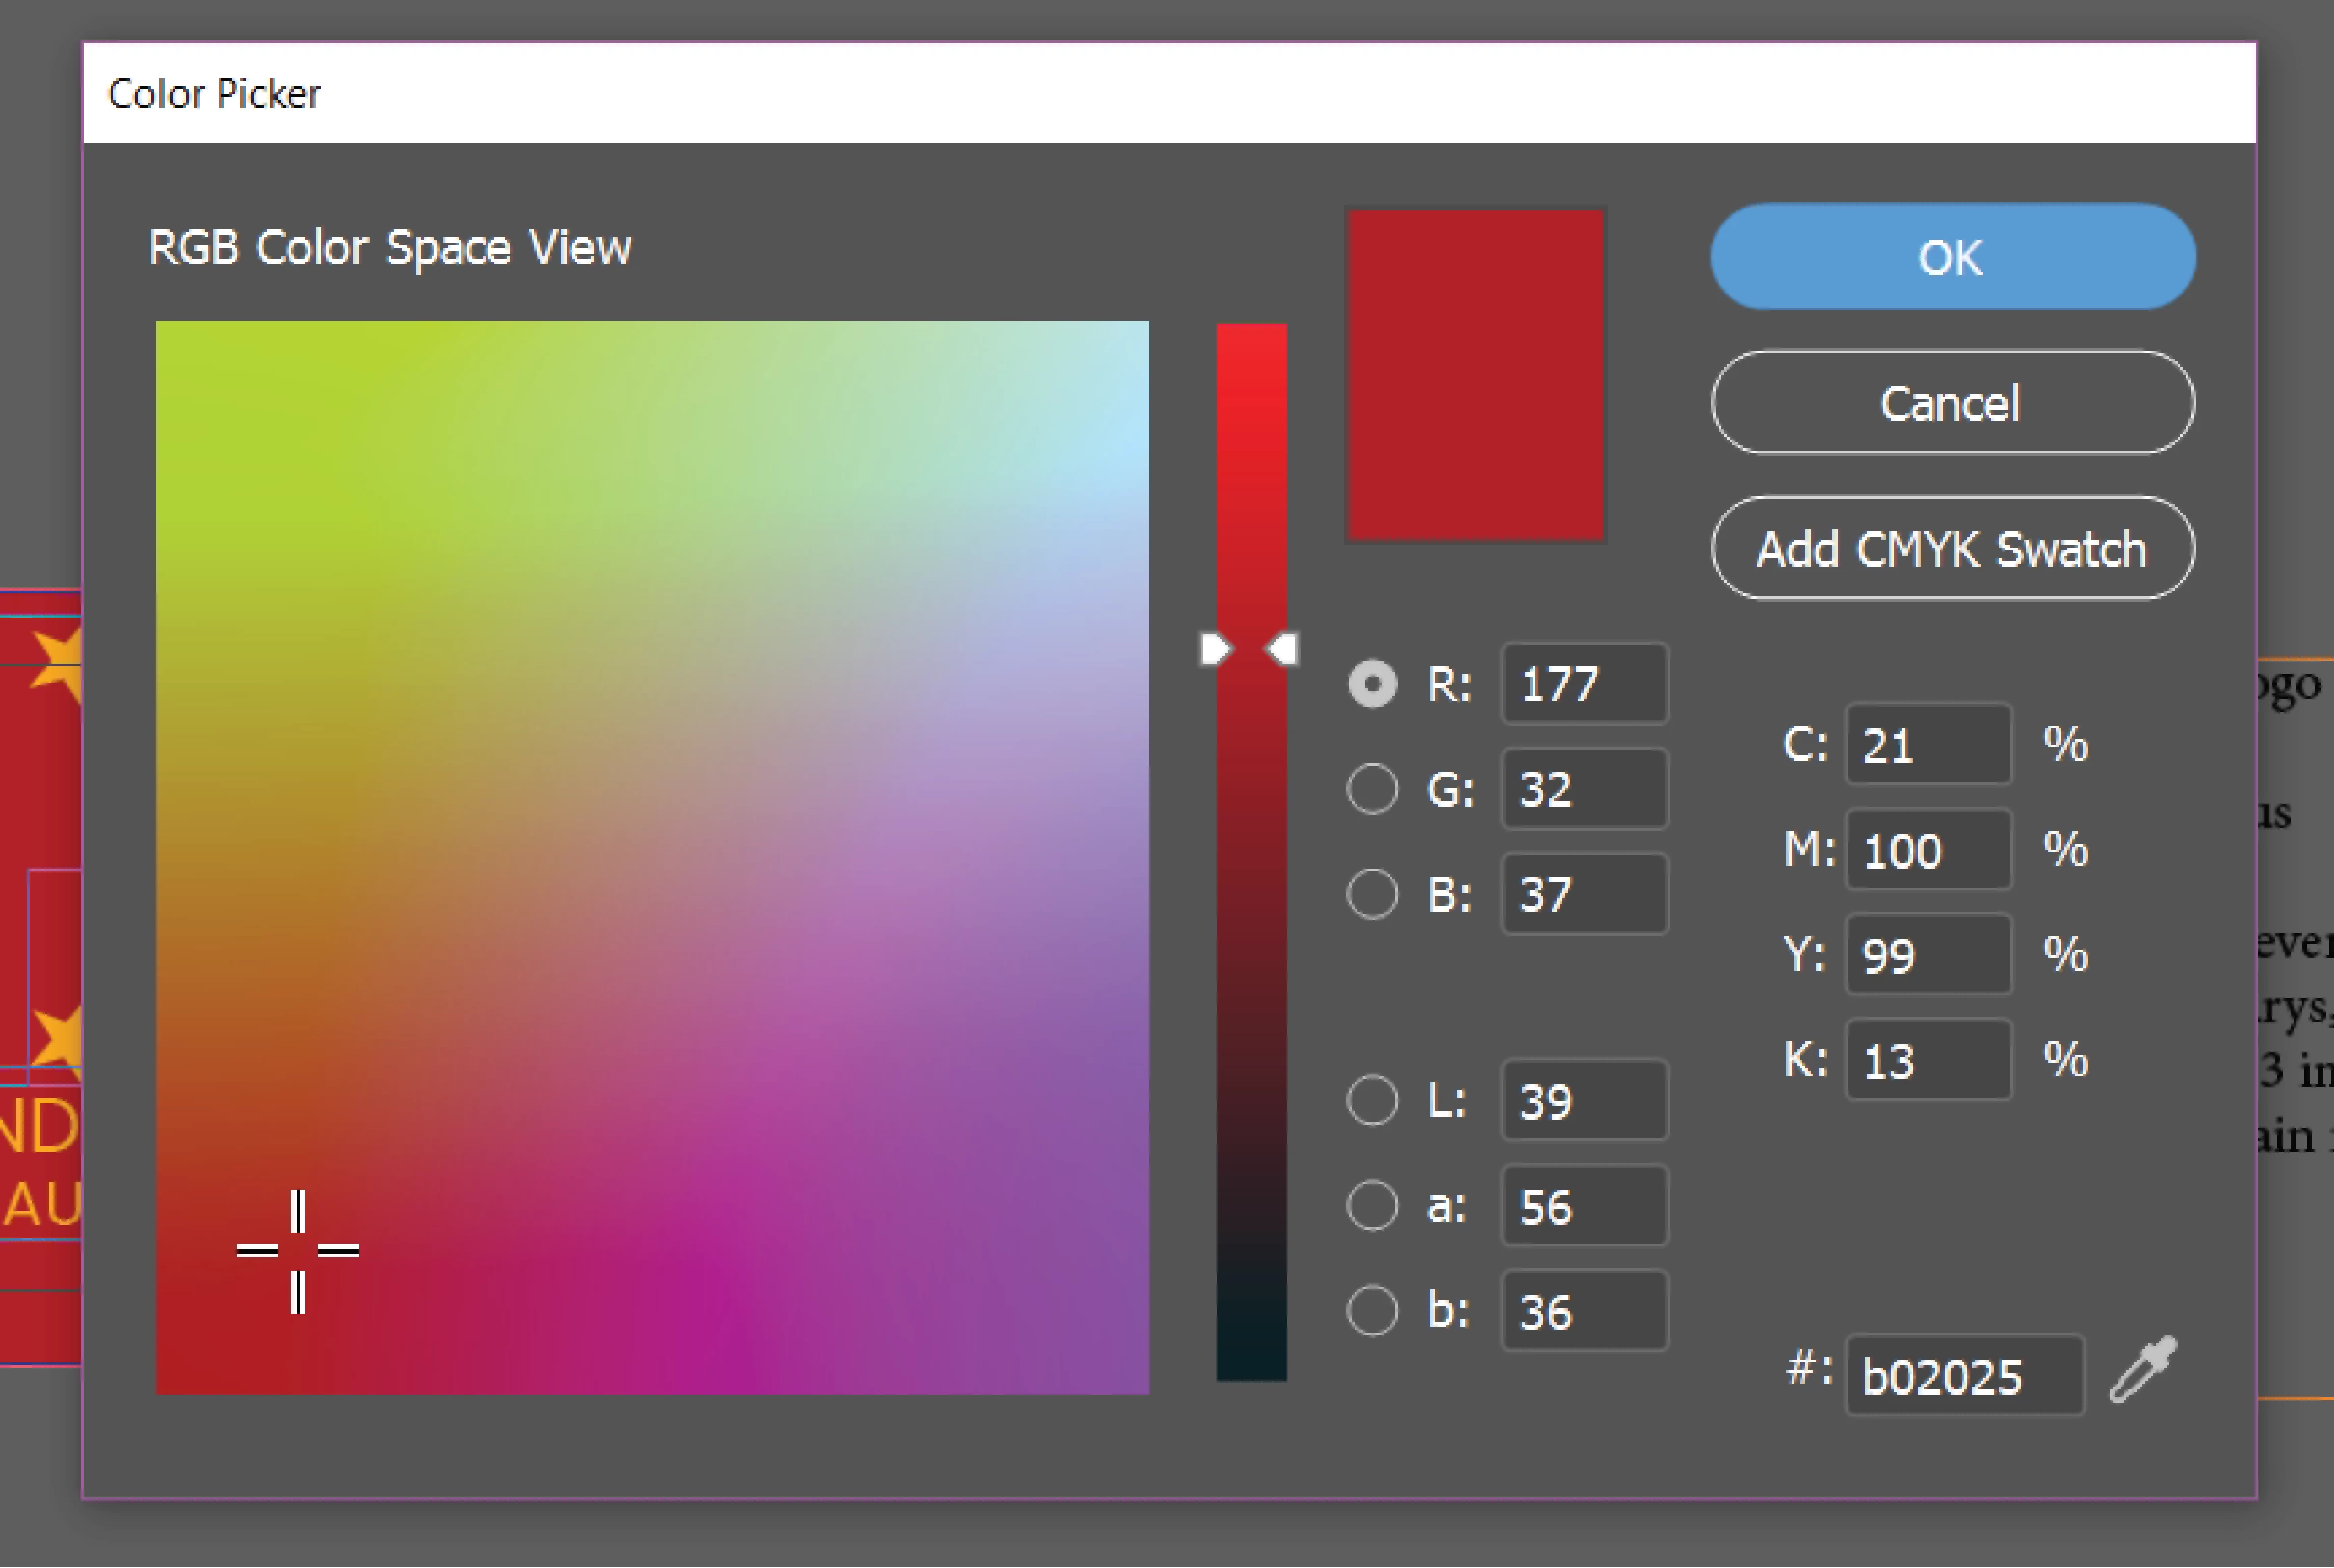Click the red color preview swatch
Screen dimensions: 2334x1568
[1475, 375]
